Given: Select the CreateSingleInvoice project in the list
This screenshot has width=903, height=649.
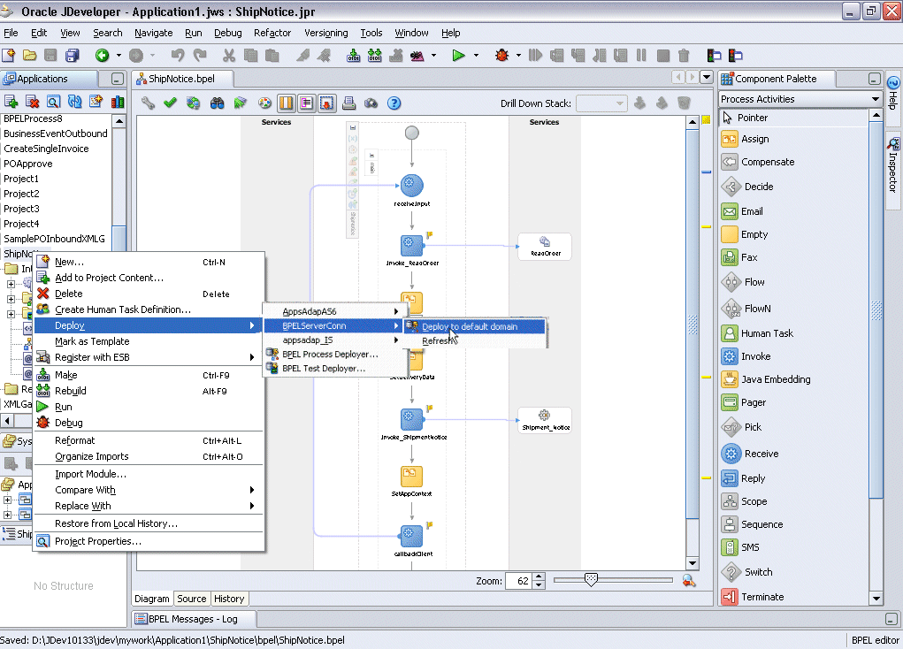Looking at the screenshot, I should tap(46, 149).
